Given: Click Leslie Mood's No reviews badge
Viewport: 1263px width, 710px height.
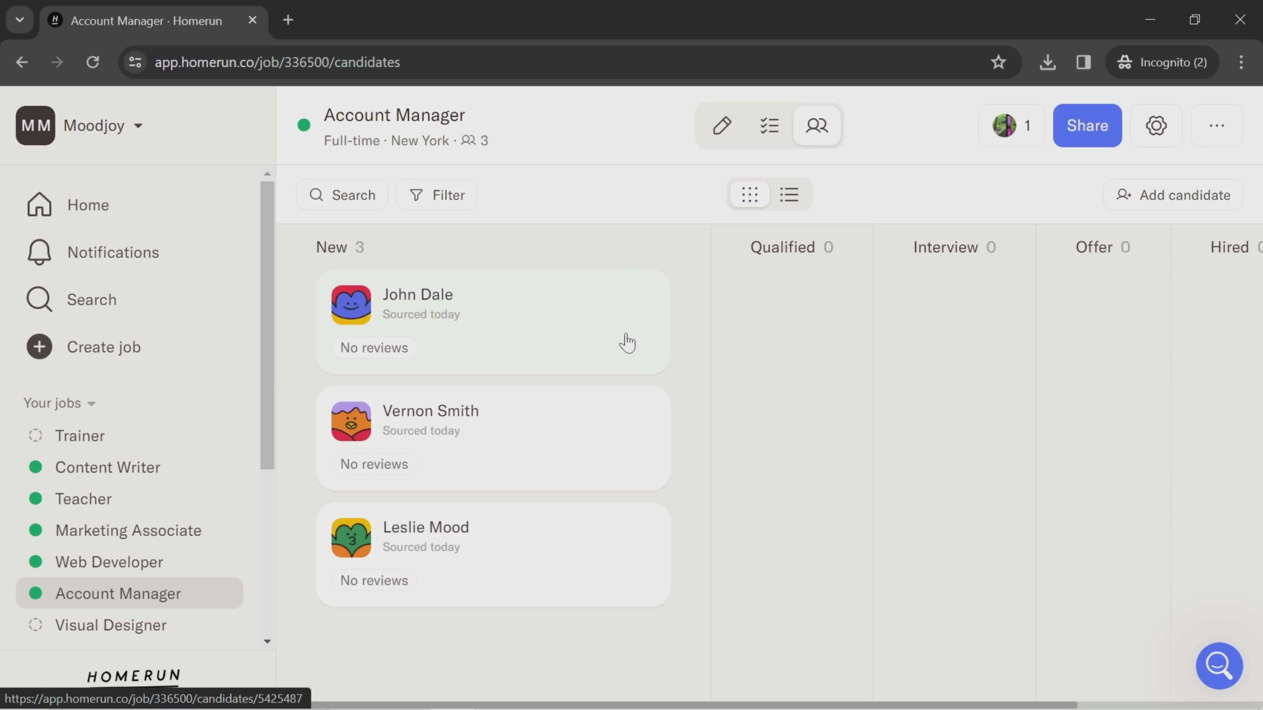Looking at the screenshot, I should coord(374,580).
